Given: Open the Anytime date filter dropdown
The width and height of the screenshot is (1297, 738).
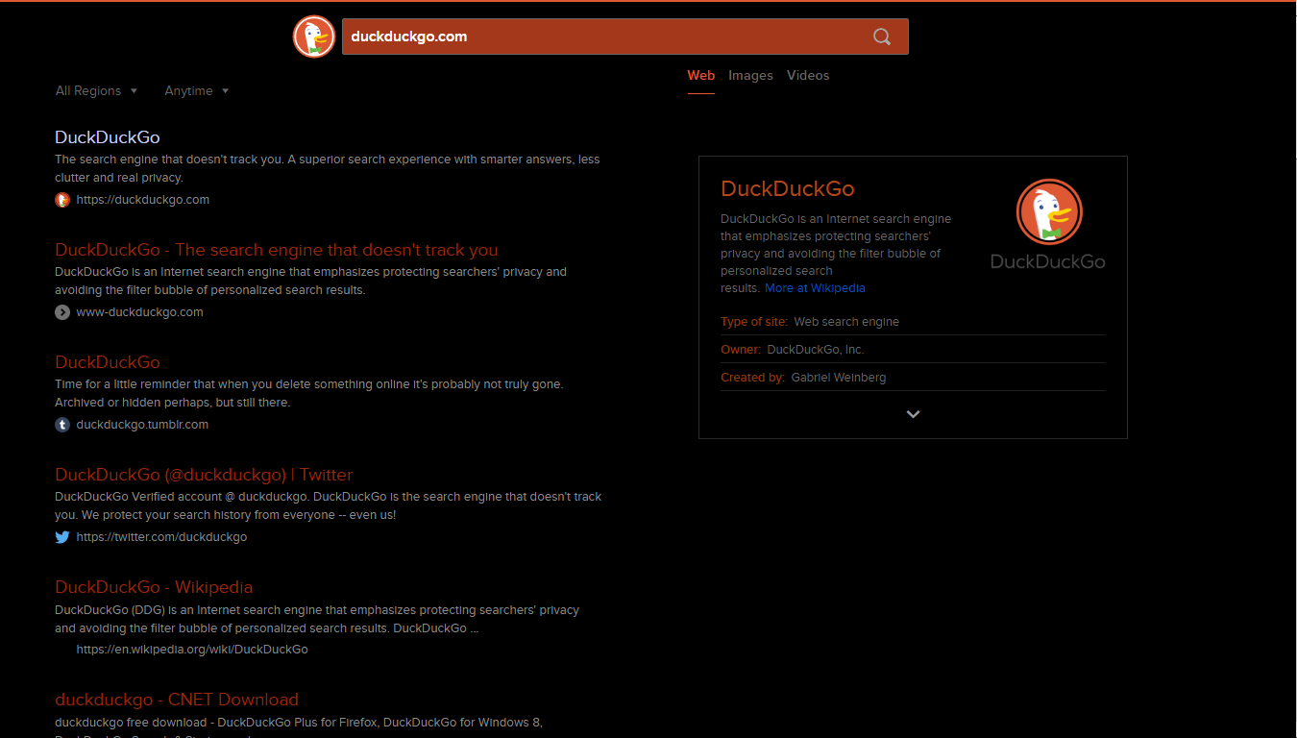Looking at the screenshot, I should click(197, 90).
